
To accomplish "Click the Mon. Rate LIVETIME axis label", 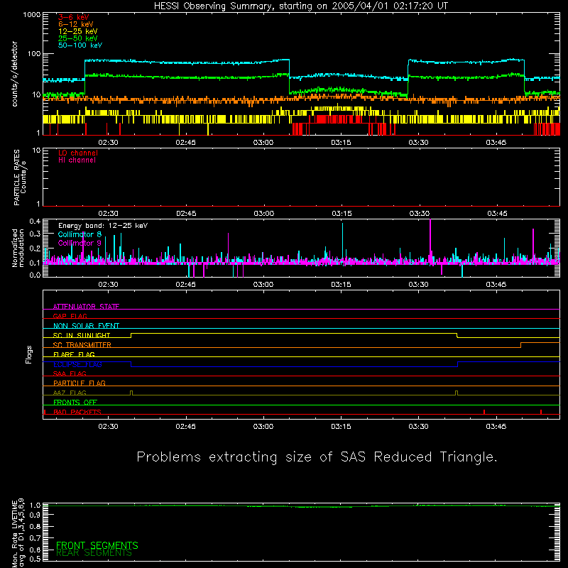I will pyautogui.click(x=18, y=532).
